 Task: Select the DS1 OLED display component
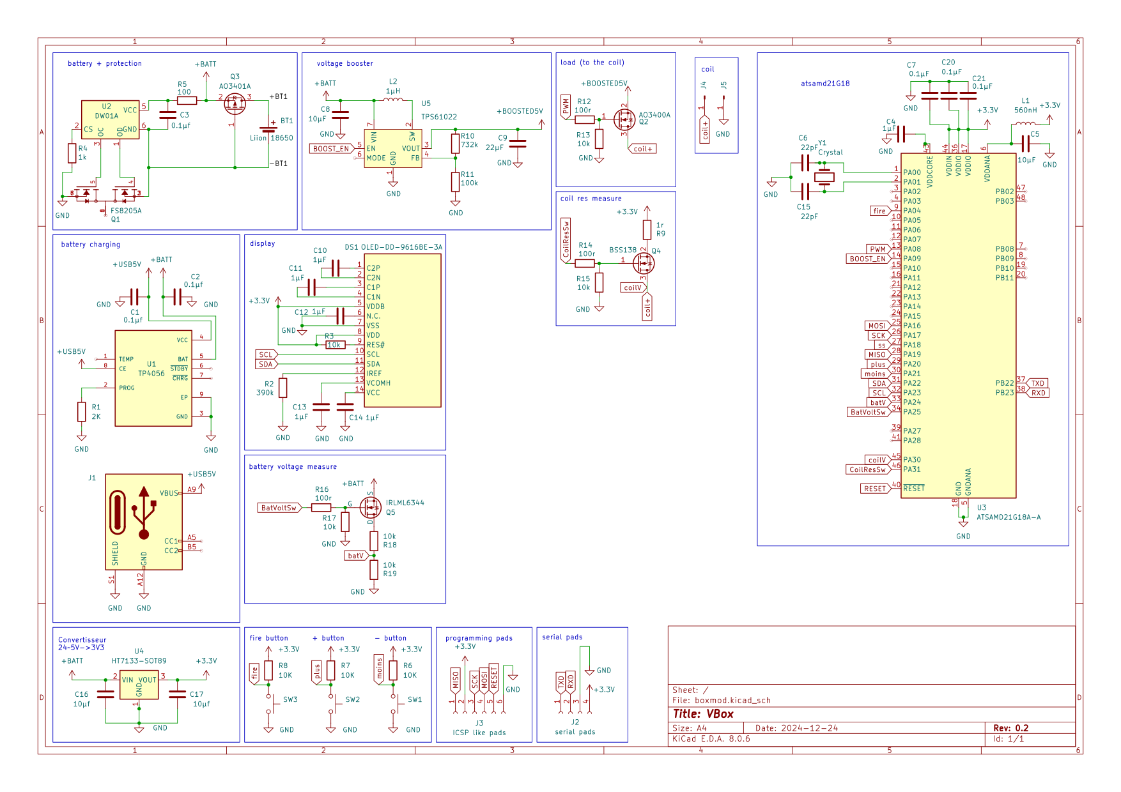403,330
